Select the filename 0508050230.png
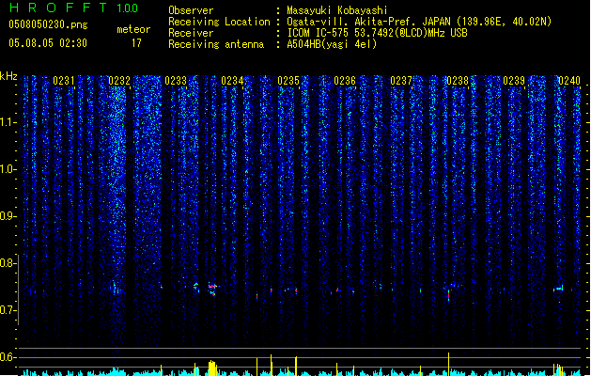The height and width of the screenshot is (376, 591). [x=48, y=24]
